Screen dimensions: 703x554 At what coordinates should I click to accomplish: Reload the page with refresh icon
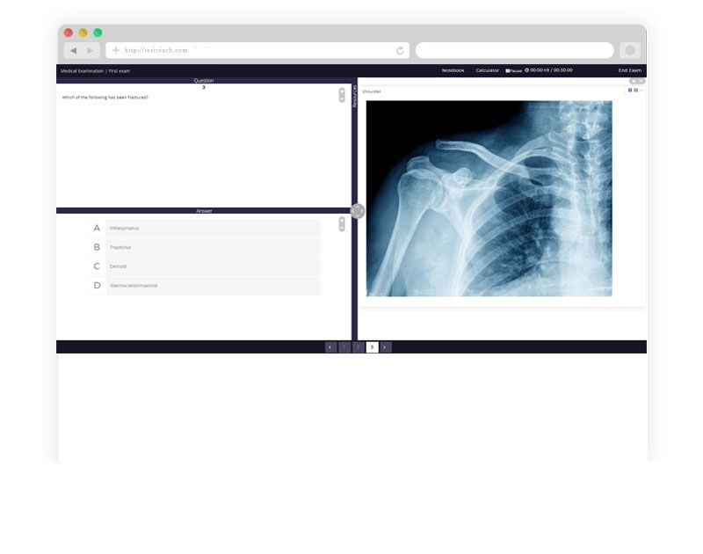(400, 51)
